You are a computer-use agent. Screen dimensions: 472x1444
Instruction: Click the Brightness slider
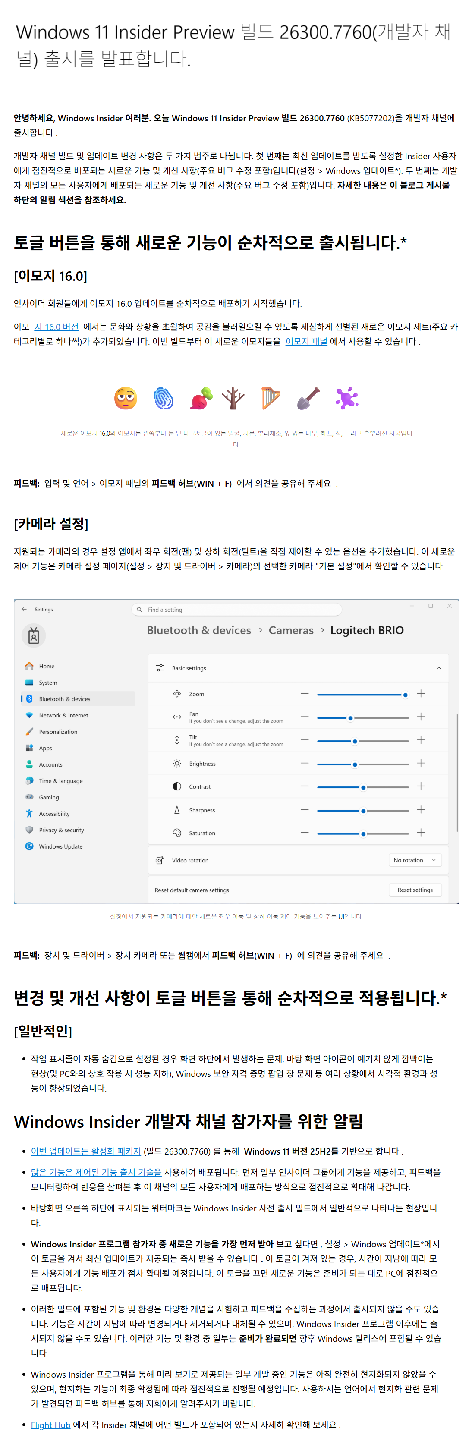(363, 764)
